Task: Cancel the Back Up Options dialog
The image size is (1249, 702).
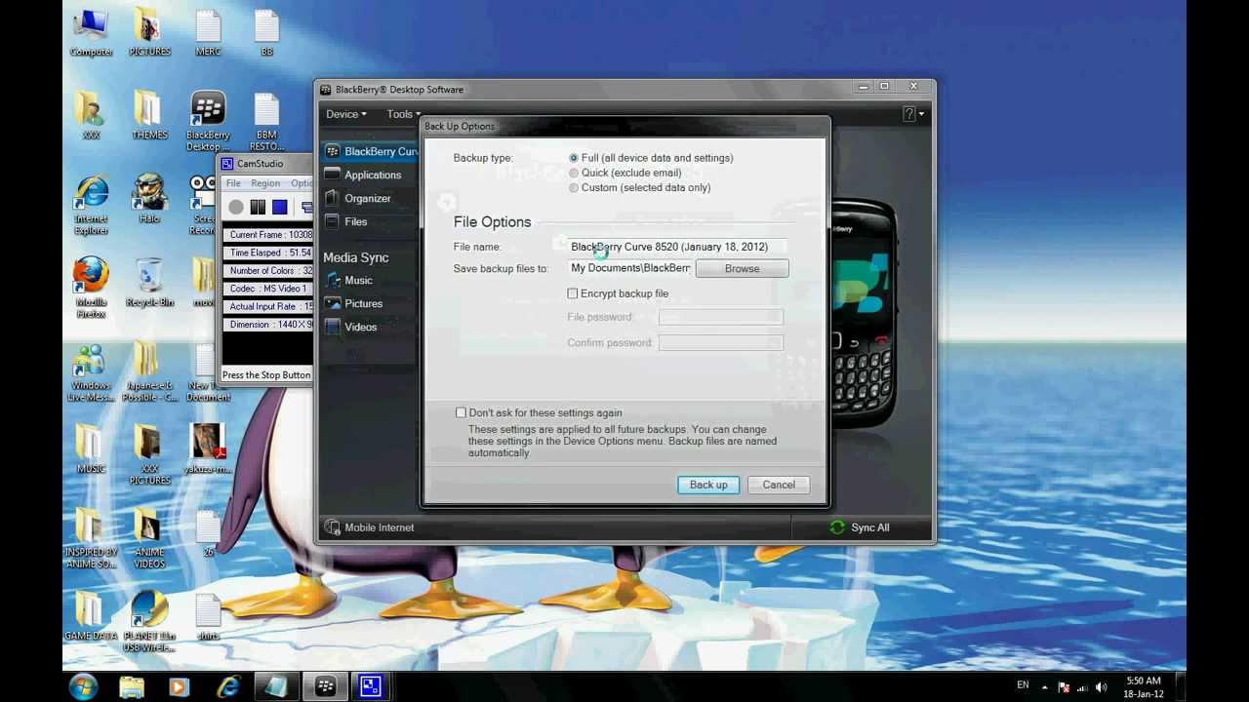Action: tap(779, 485)
